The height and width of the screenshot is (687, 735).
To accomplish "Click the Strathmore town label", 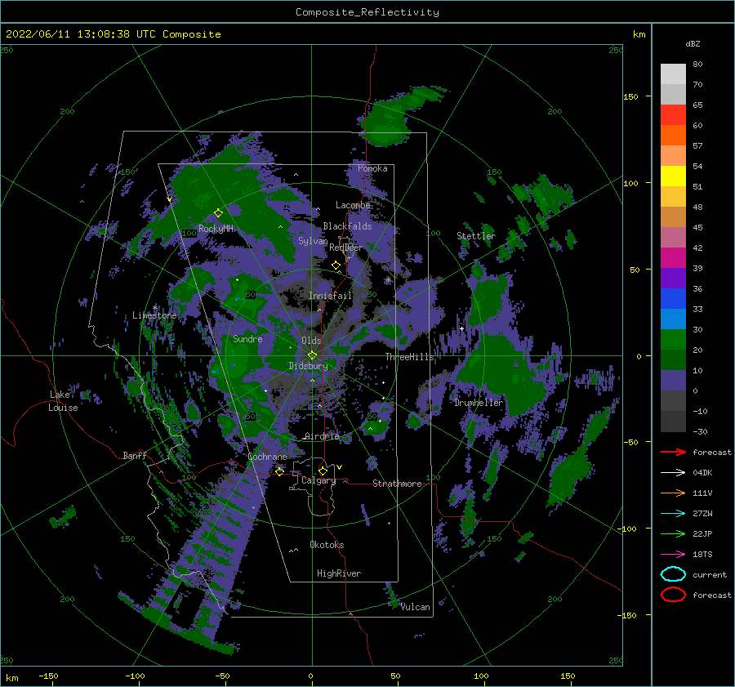I will coord(397,484).
